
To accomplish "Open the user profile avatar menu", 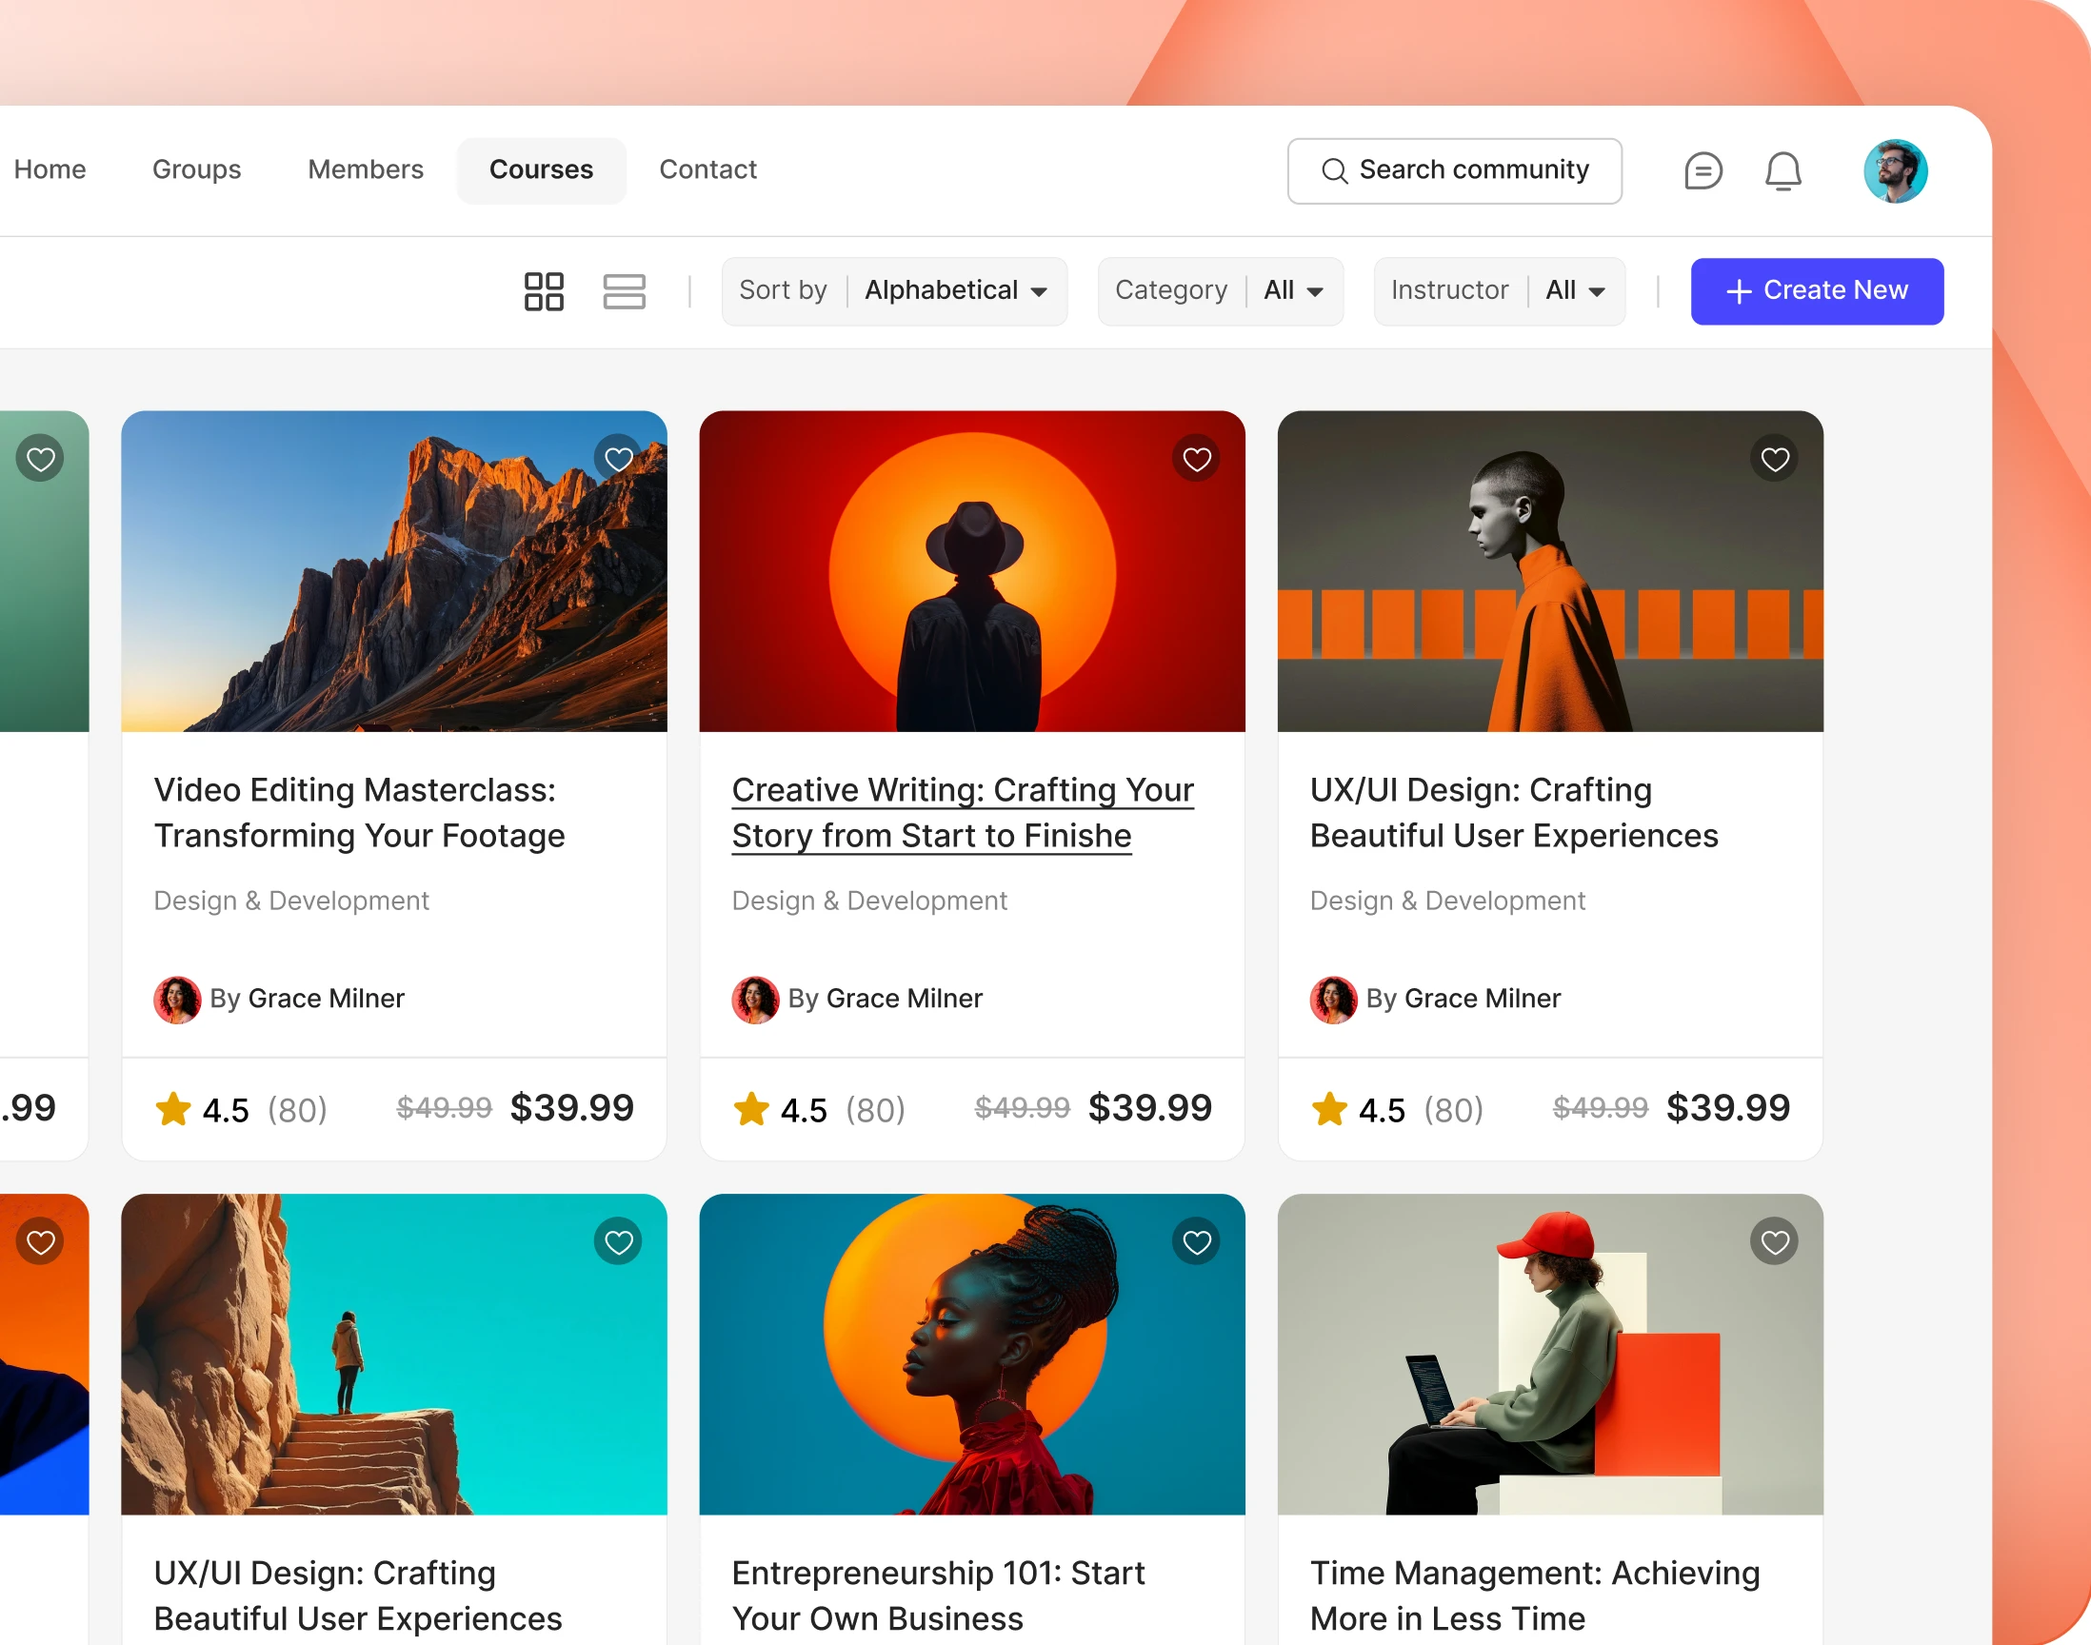I will (1895, 171).
